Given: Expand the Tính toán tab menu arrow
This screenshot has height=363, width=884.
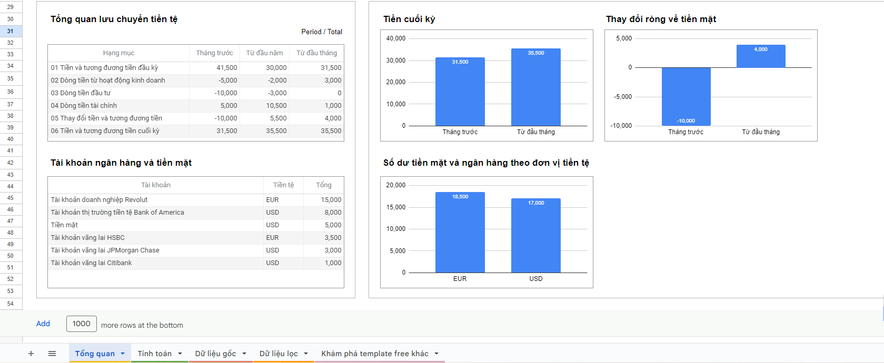Looking at the screenshot, I should 180,354.
